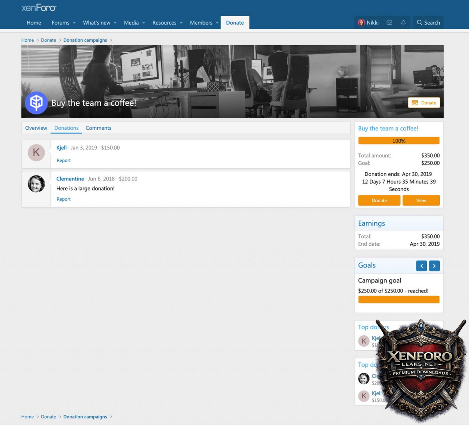Open the Search box in the navbar
The image size is (469, 425).
(428, 23)
